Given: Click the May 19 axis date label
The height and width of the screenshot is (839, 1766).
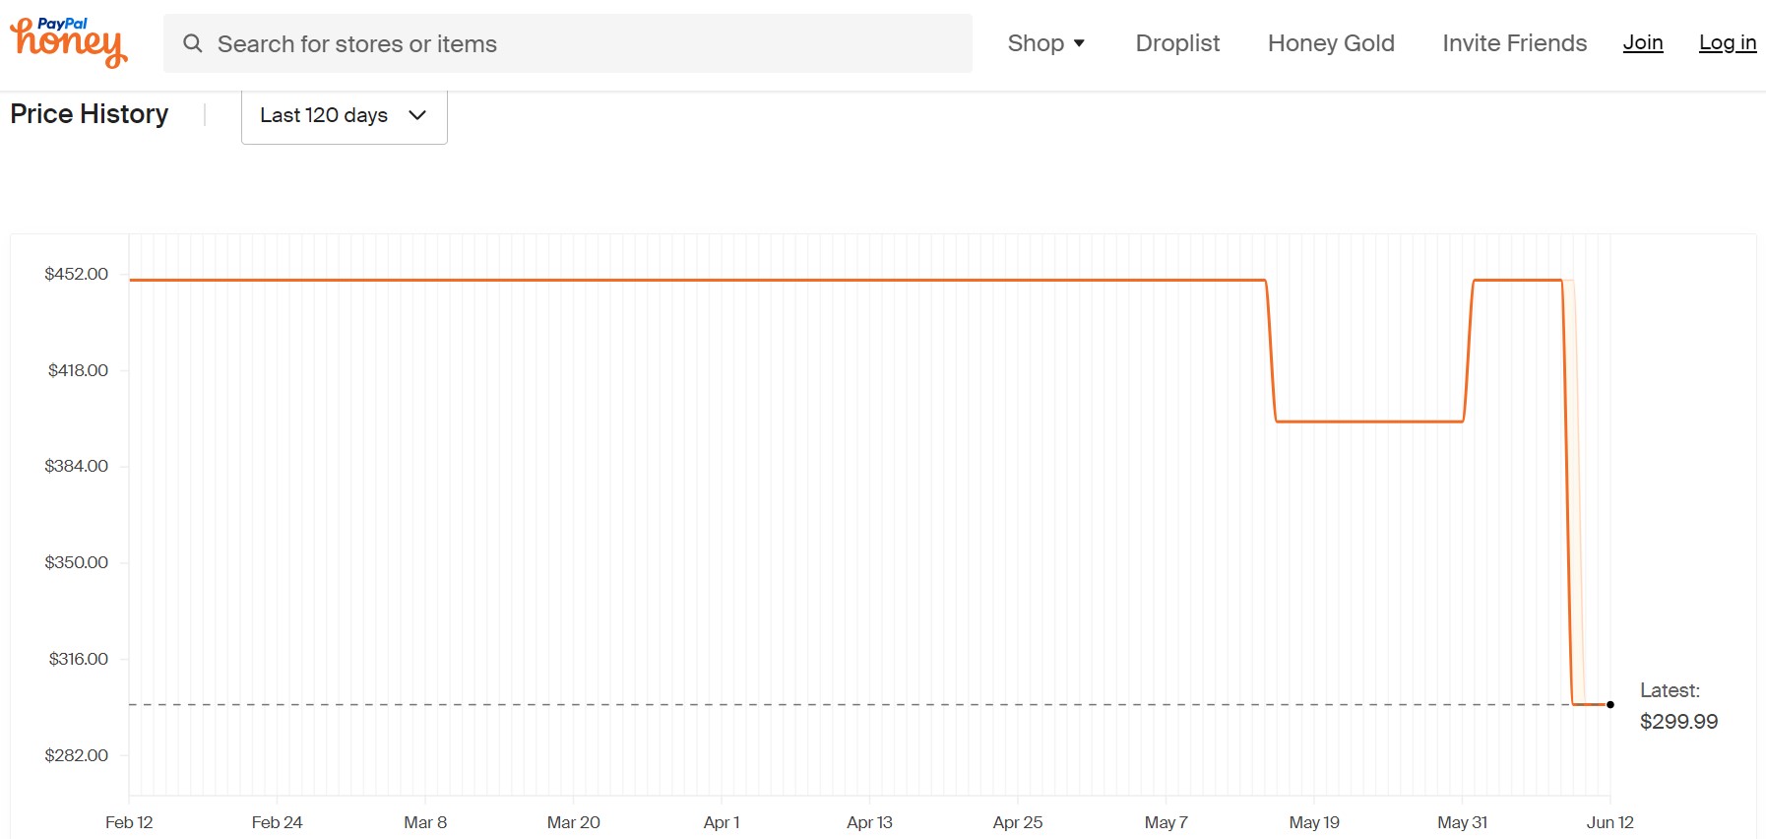Looking at the screenshot, I should click(1314, 822).
